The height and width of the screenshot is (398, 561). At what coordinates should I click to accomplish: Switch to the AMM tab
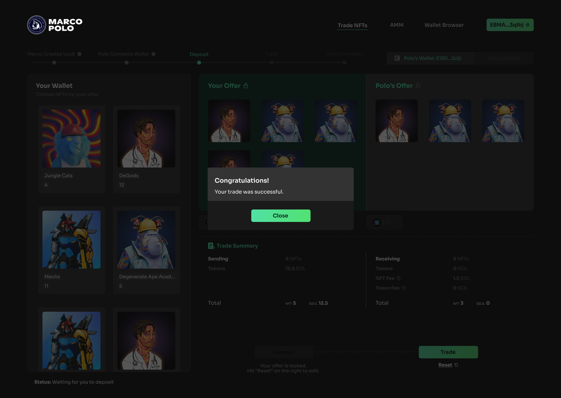[397, 25]
